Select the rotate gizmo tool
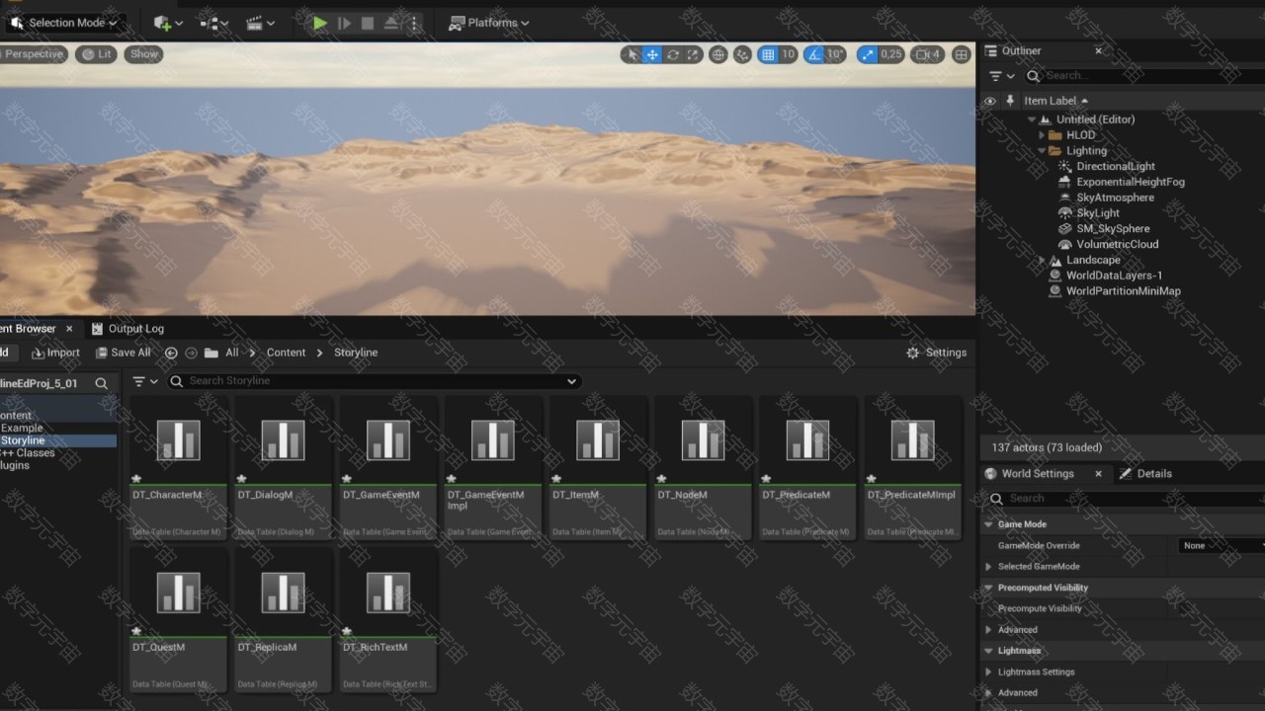Image resolution: width=1265 pixels, height=711 pixels. coord(673,55)
